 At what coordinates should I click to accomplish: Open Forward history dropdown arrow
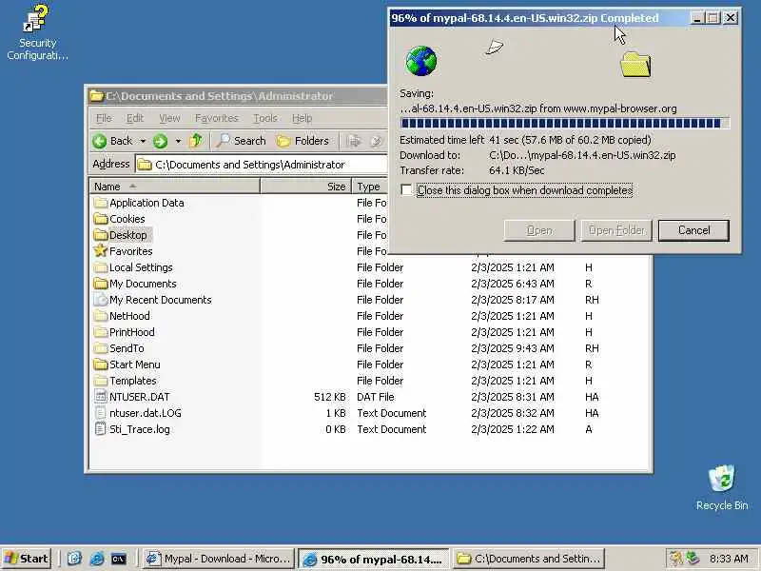coord(178,141)
